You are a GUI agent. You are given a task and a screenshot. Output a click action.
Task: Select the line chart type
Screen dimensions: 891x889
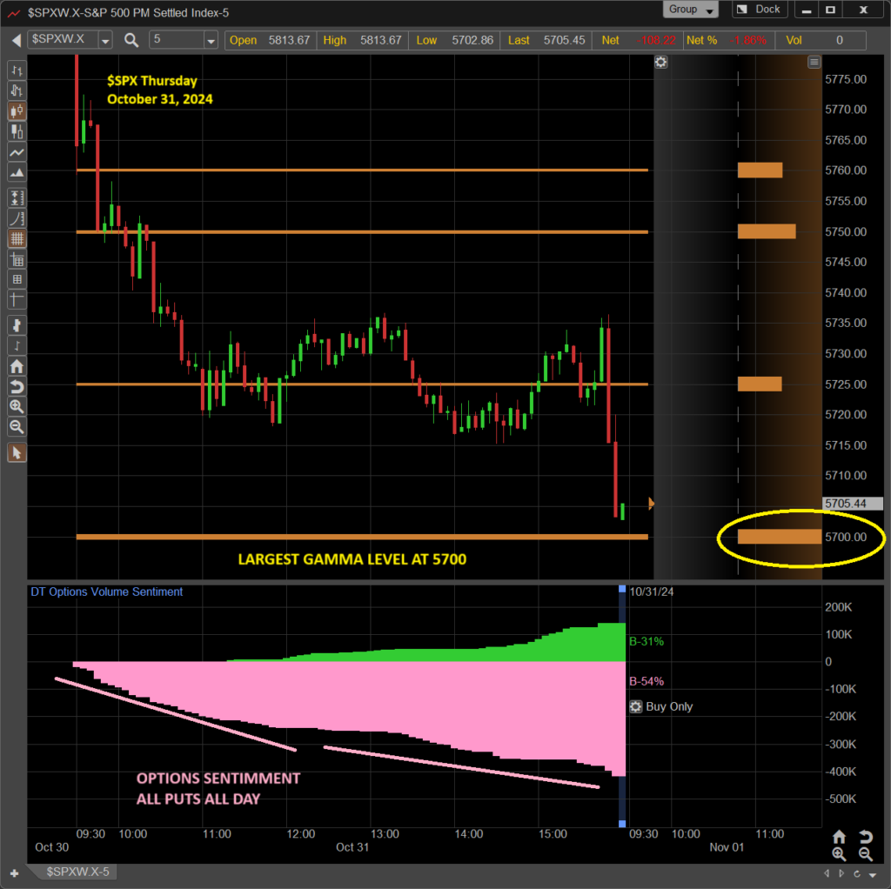tap(17, 153)
